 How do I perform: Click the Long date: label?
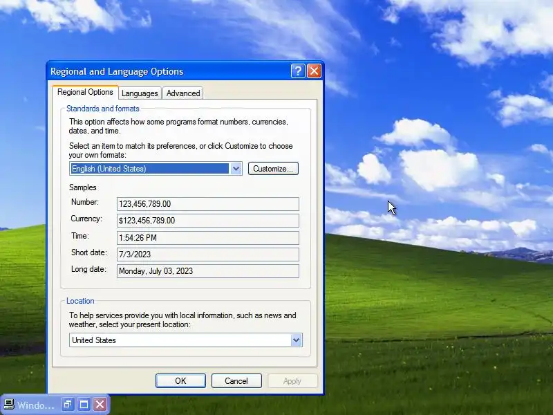tap(88, 269)
